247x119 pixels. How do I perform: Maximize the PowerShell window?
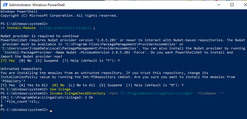(232, 5)
